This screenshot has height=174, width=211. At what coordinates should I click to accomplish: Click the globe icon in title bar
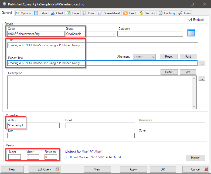(x=4, y=4)
